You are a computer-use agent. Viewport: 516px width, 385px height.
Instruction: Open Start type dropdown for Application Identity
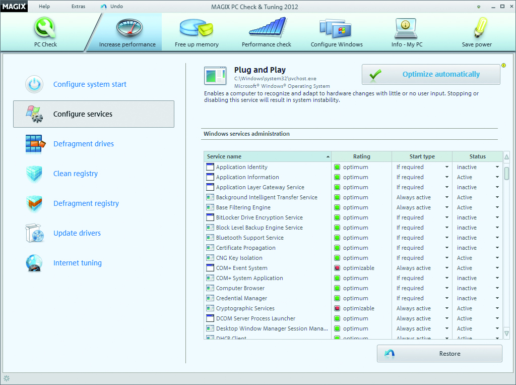[x=447, y=167]
